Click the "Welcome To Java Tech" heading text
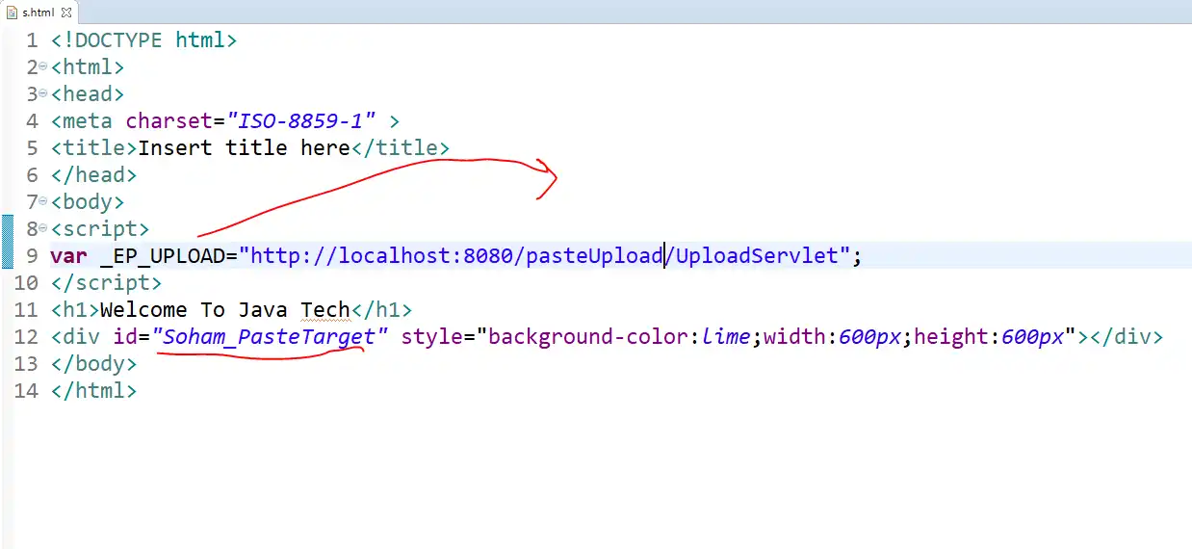The height and width of the screenshot is (549, 1192). [x=224, y=310]
